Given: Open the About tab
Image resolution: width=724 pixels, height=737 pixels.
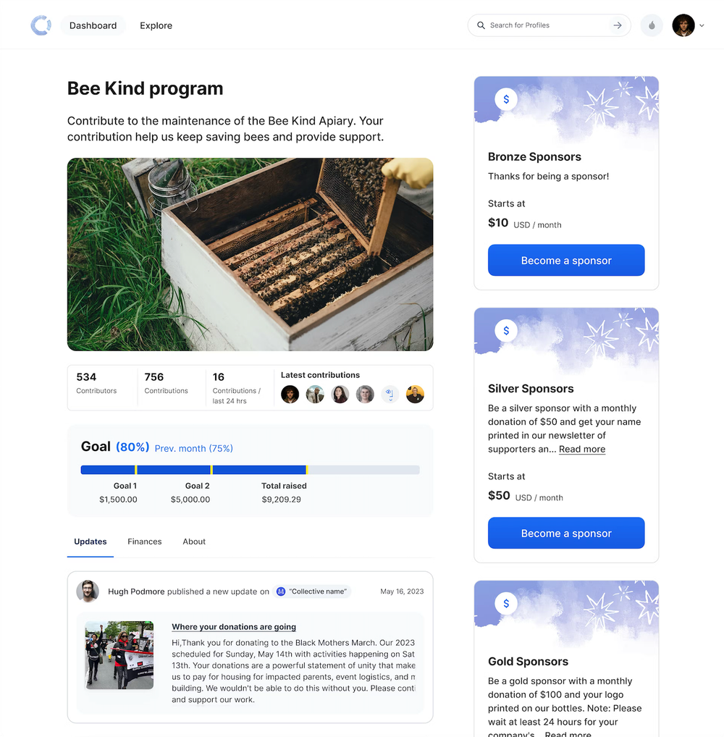Looking at the screenshot, I should click(x=193, y=542).
